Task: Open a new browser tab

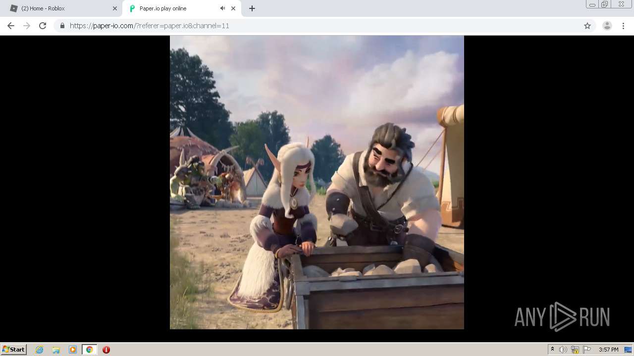Action: point(252,8)
